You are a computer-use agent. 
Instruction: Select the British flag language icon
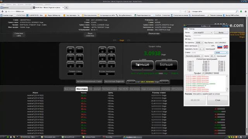pos(226,47)
